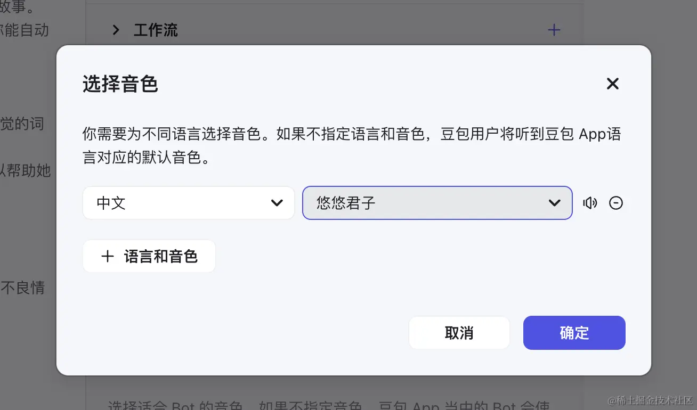
Task: Click the voice selector showing 悠悠君子
Action: click(437, 203)
